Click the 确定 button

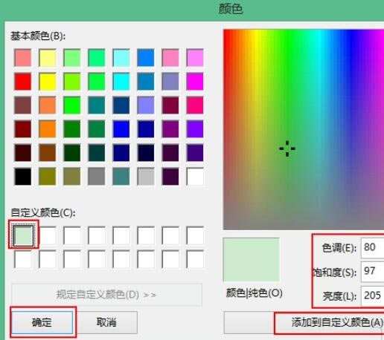(x=42, y=322)
